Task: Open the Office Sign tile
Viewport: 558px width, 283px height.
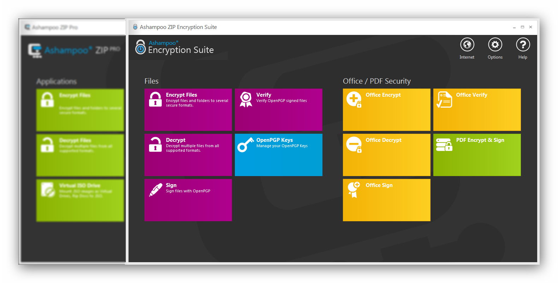Action: pyautogui.click(x=387, y=200)
